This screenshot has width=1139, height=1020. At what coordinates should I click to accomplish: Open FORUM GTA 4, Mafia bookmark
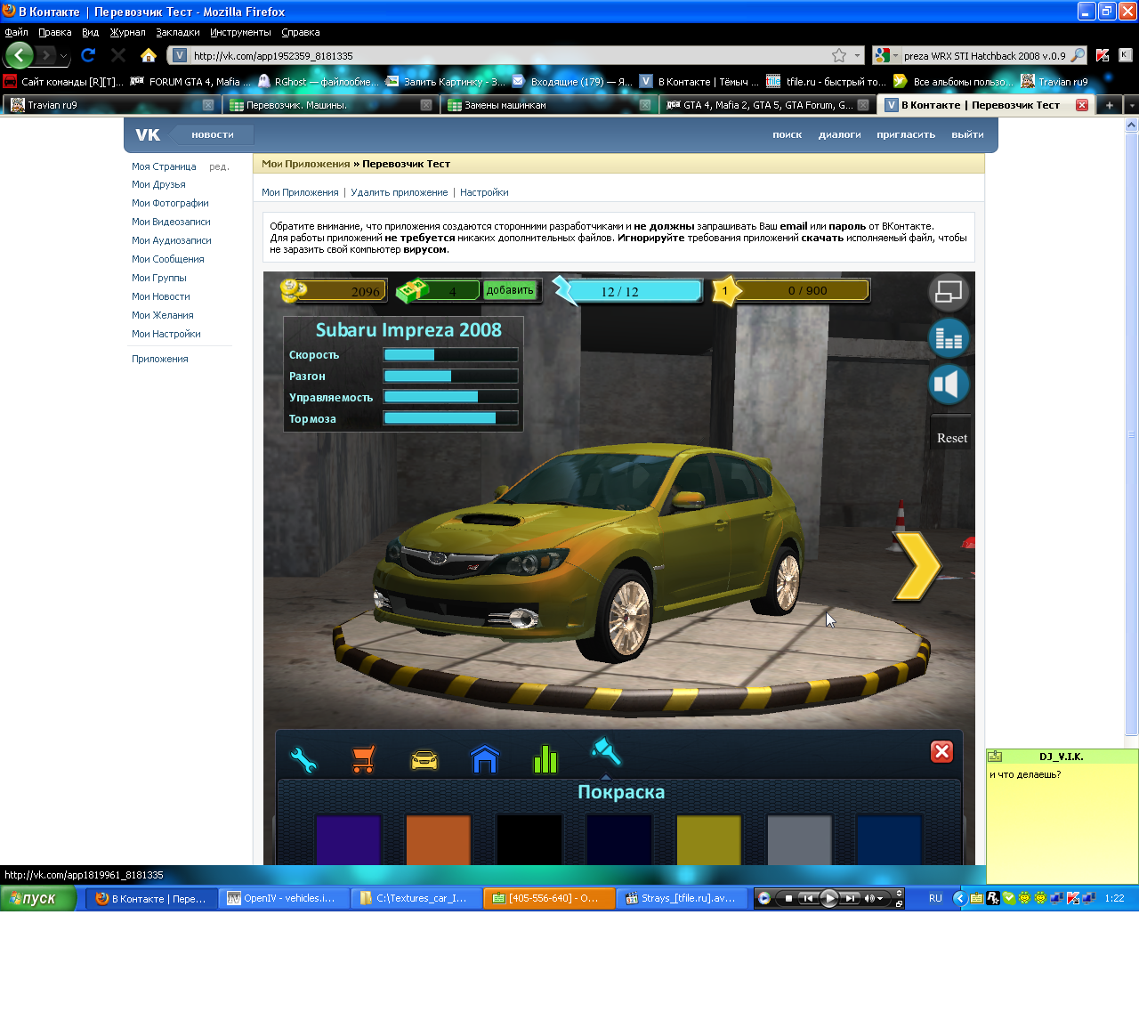tap(190, 81)
